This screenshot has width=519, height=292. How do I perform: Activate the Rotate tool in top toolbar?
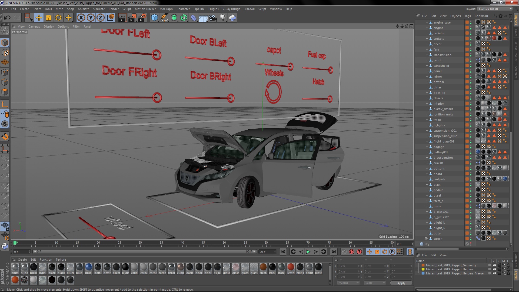[58, 18]
